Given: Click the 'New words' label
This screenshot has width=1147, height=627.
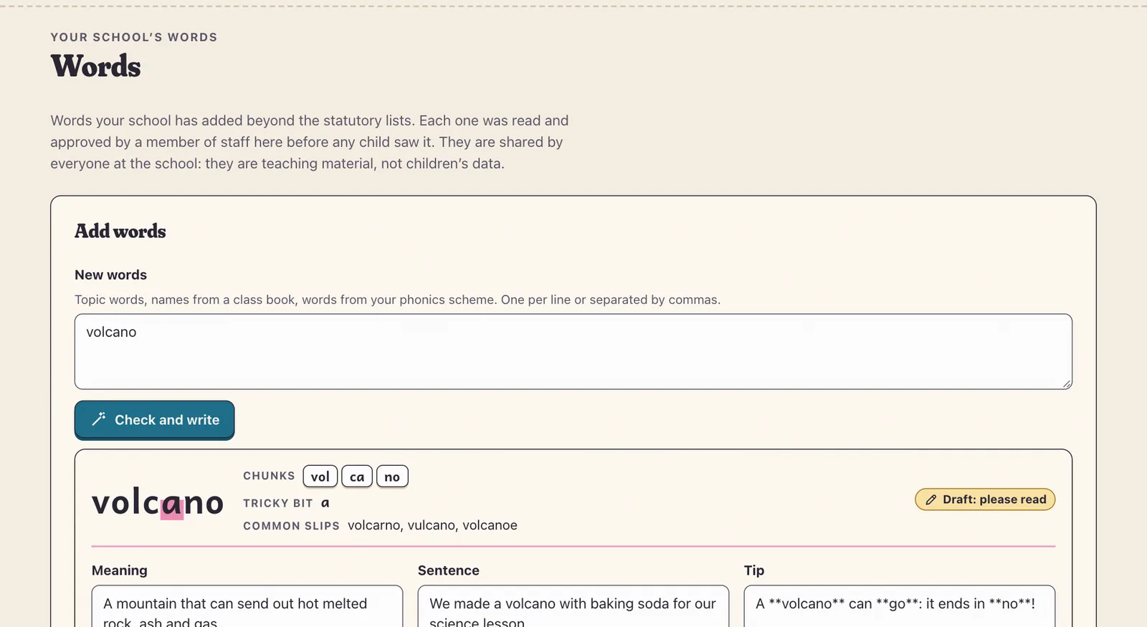Looking at the screenshot, I should click(110, 275).
